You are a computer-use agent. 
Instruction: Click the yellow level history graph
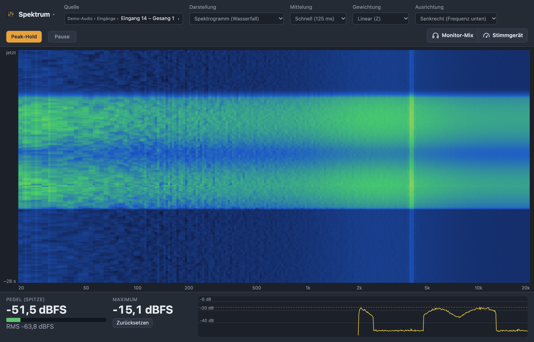pos(363,316)
